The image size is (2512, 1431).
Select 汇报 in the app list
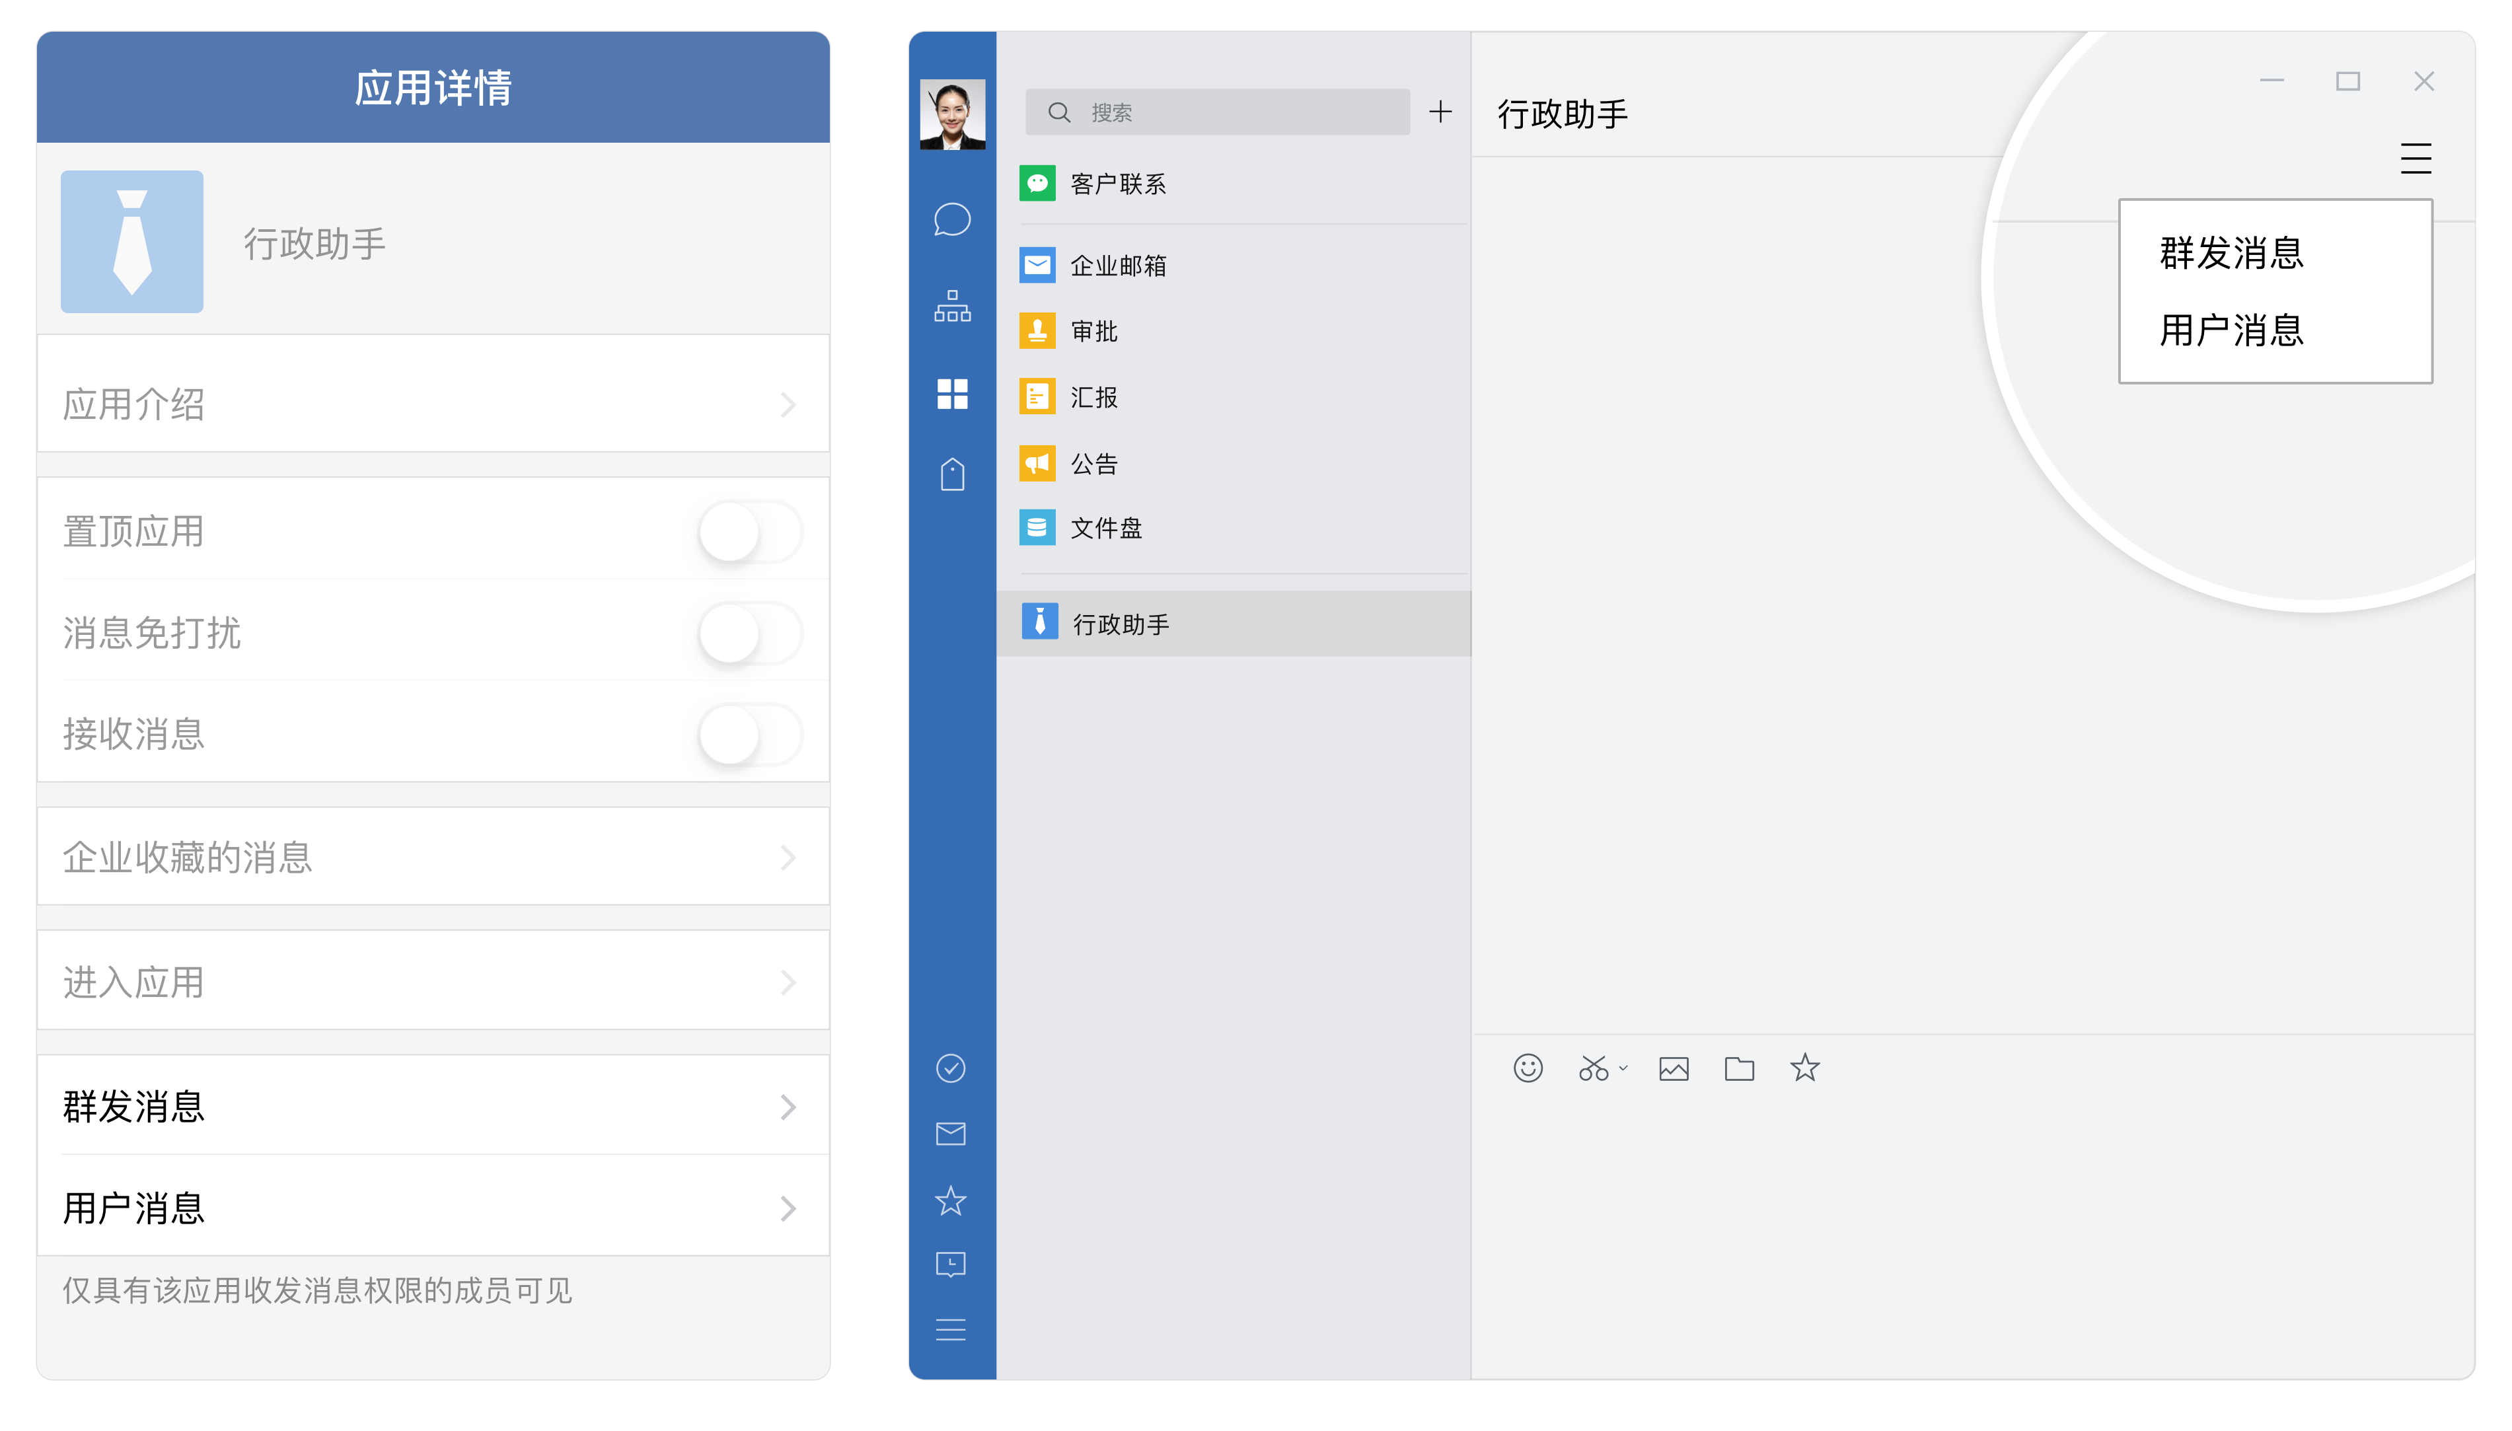click(x=1234, y=397)
